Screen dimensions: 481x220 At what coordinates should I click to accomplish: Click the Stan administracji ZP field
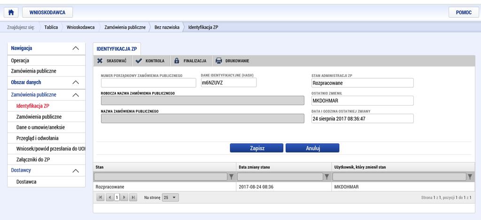[362, 83]
